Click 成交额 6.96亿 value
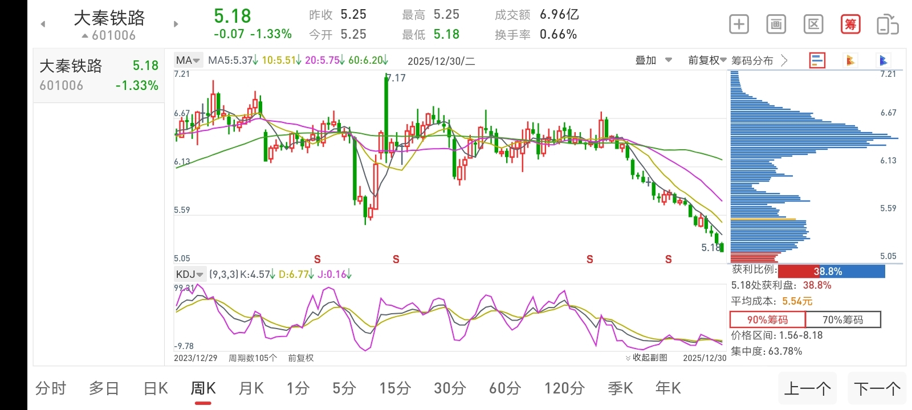 coord(559,15)
